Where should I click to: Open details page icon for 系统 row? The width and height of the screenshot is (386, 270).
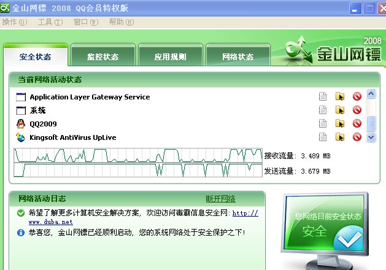coord(323,110)
